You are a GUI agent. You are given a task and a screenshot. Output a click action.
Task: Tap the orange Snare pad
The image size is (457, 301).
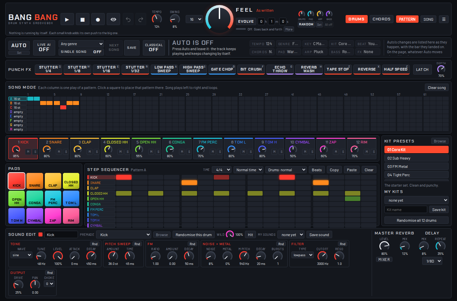35,181
